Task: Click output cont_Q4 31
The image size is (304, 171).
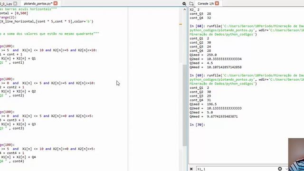Action: pyautogui.click(x=200, y=100)
